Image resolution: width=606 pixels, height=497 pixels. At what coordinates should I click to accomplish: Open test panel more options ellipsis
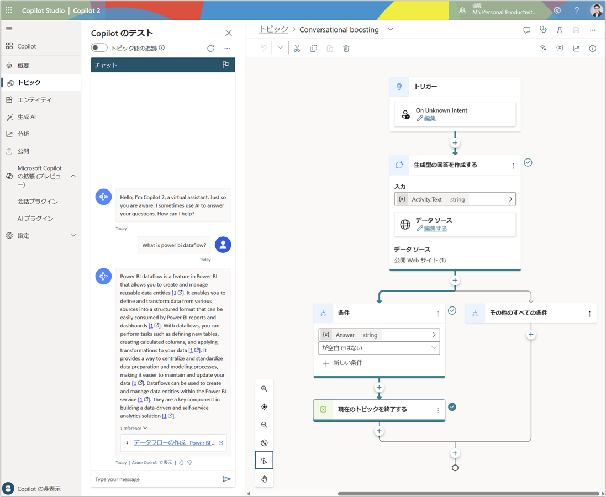click(x=227, y=48)
